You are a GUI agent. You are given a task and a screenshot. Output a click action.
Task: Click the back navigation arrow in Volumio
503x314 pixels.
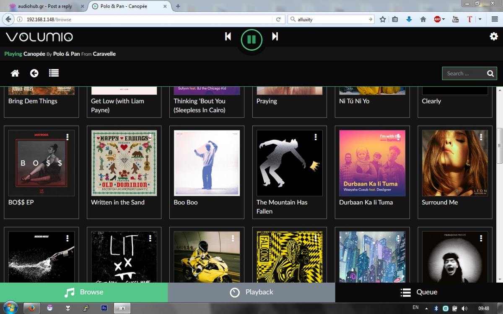tap(34, 73)
